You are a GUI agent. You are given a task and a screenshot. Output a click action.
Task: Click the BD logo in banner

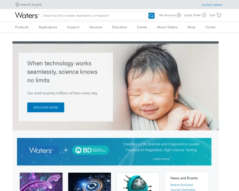coord(90,150)
